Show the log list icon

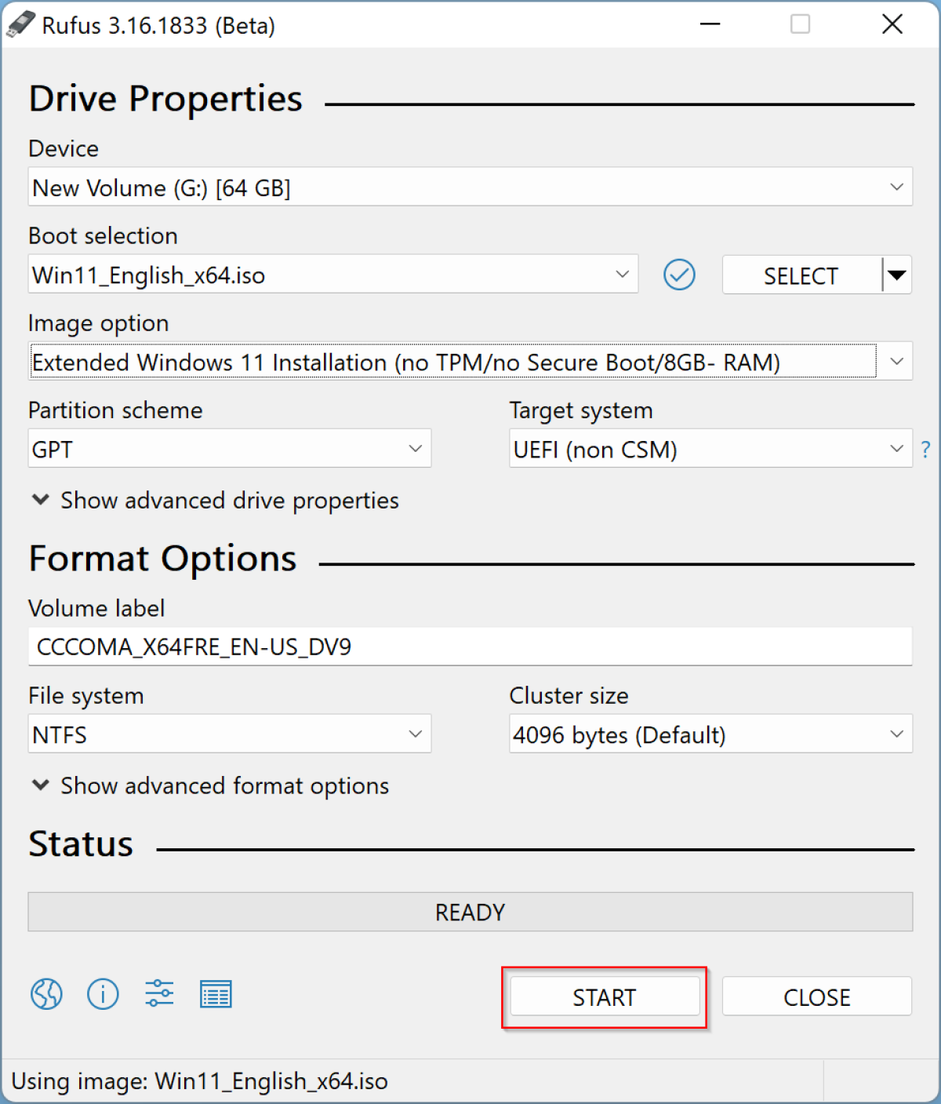(216, 995)
